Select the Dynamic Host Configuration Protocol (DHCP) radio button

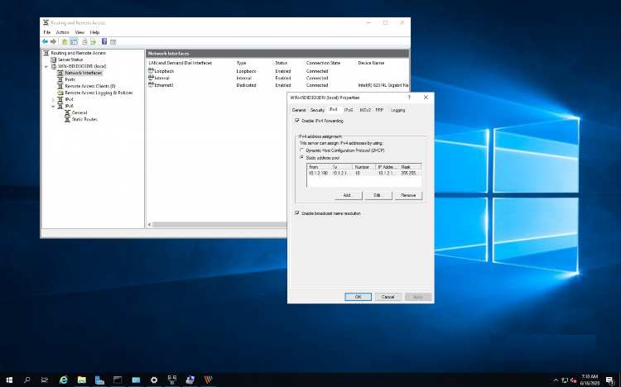[x=302, y=150]
